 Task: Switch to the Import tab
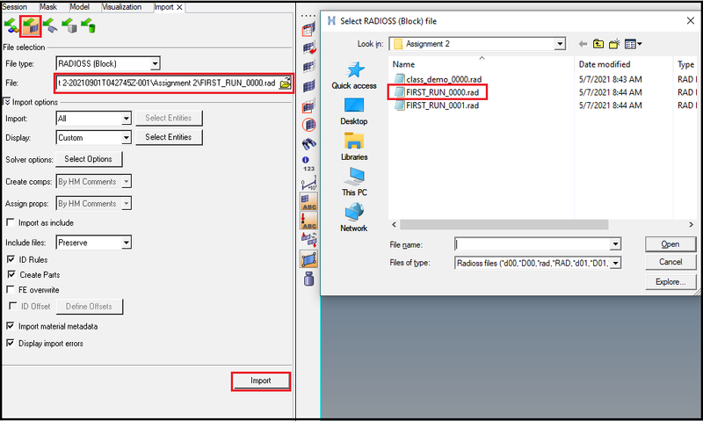click(163, 7)
